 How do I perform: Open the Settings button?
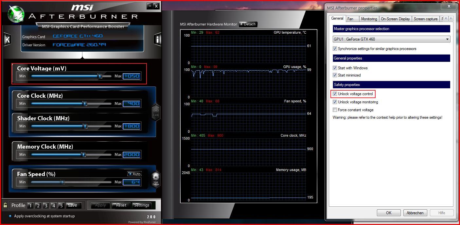point(142,205)
